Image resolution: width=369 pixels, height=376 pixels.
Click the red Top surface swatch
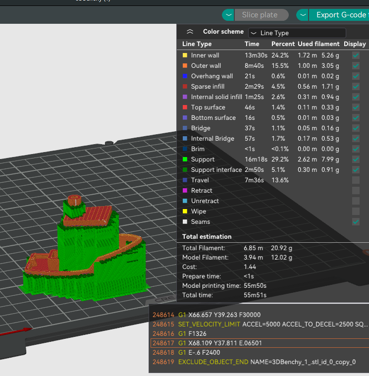click(185, 107)
